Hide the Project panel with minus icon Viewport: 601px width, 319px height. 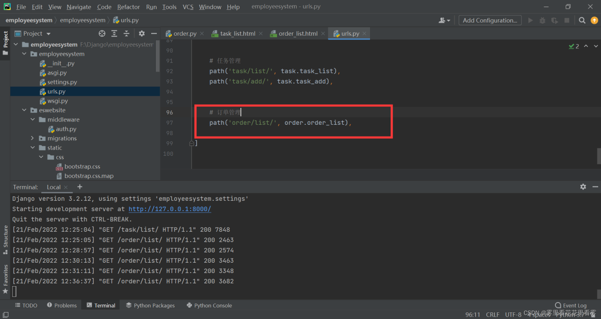pos(154,33)
